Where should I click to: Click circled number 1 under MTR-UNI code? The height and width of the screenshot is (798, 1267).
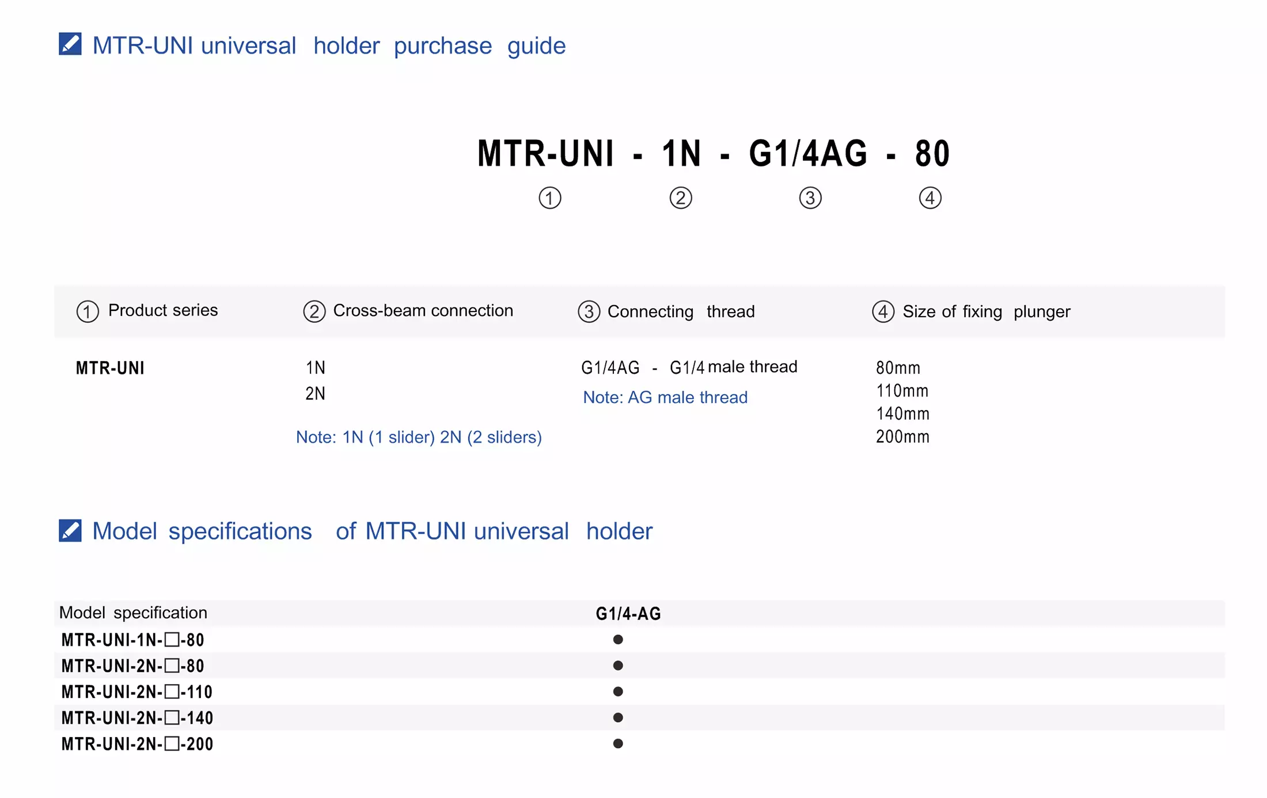[549, 198]
